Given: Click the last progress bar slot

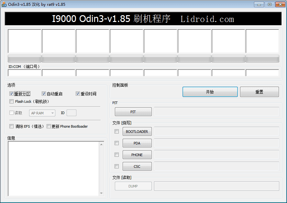Looking at the screenshot, I should tap(262, 59).
